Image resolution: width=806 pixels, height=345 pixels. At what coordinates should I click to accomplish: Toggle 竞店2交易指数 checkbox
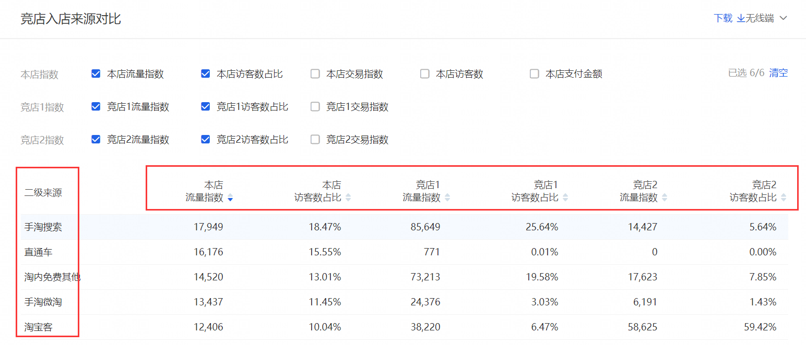(x=315, y=140)
